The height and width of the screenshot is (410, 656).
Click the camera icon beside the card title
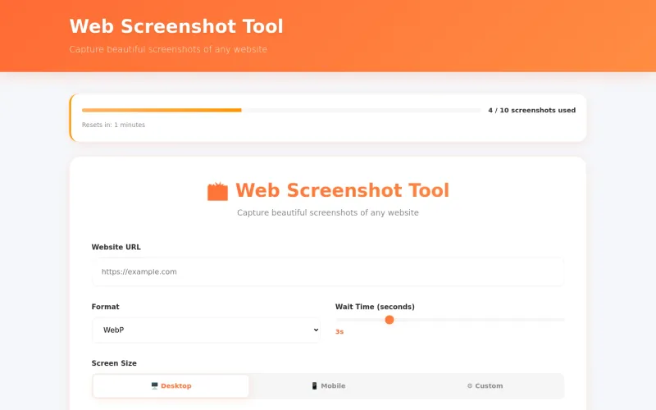217,192
